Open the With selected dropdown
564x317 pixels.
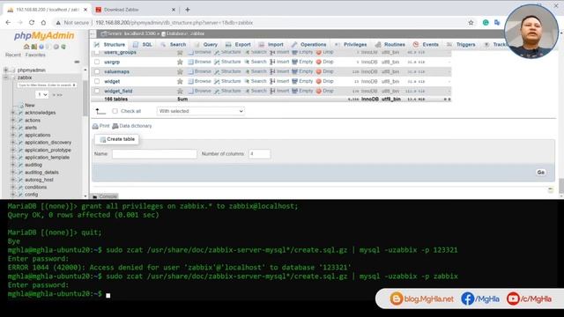[201, 111]
